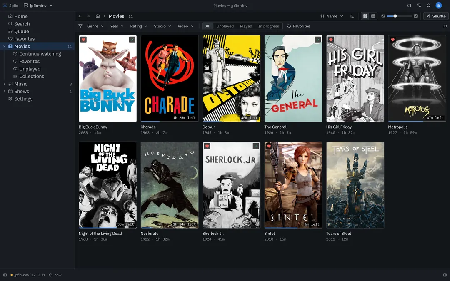
Task: Toggle heart on Sherlock Jr. poster
Action: [x=207, y=146]
